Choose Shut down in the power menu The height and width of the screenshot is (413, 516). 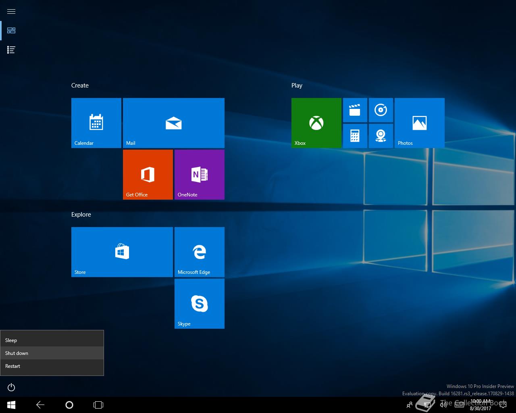pos(52,353)
